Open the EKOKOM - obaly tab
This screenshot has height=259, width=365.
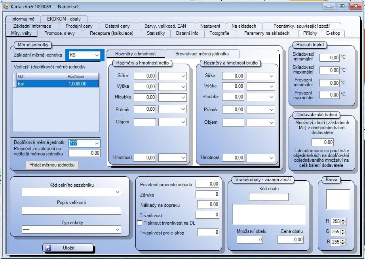click(64, 19)
